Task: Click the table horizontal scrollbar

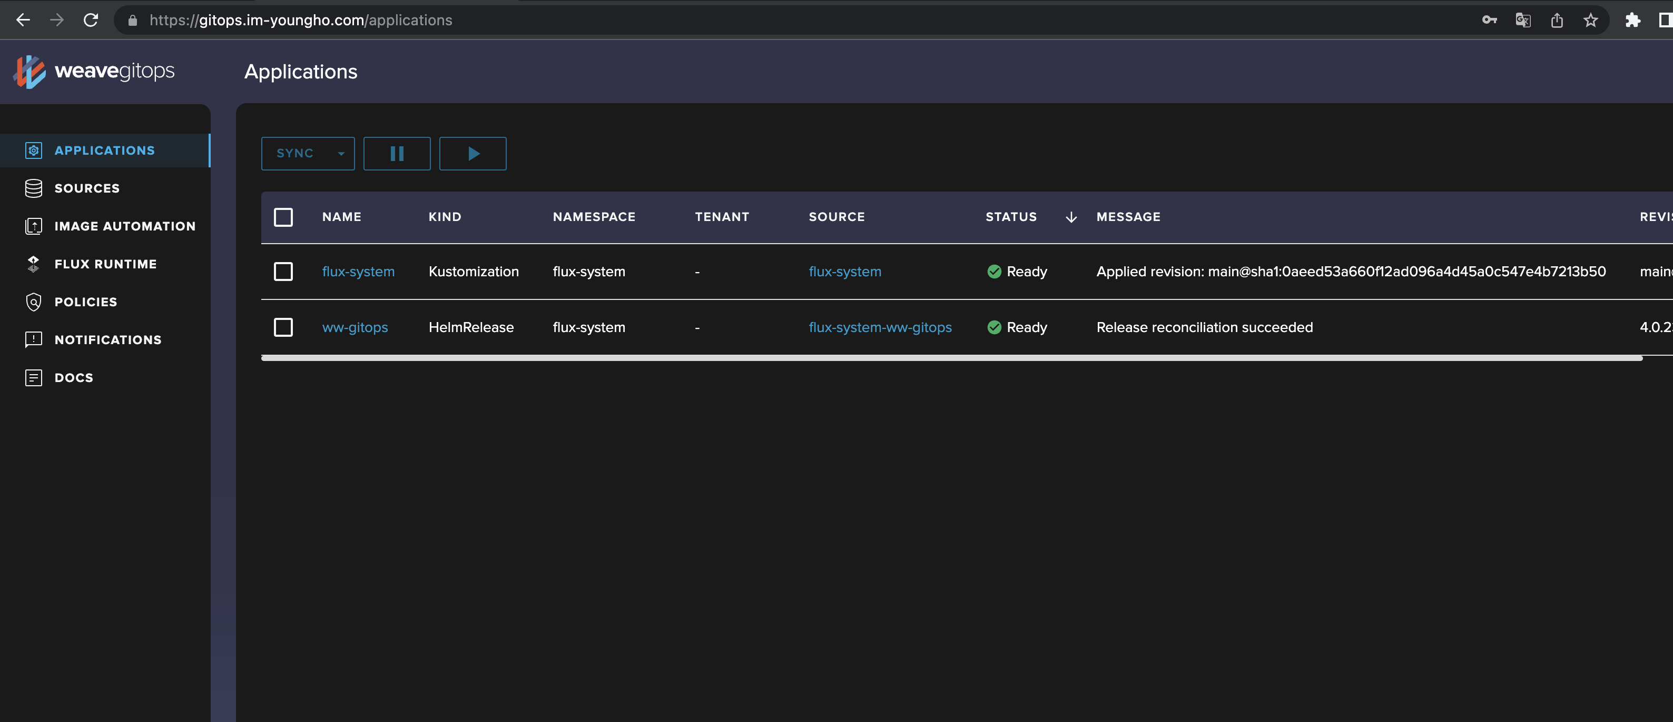Action: (x=951, y=358)
